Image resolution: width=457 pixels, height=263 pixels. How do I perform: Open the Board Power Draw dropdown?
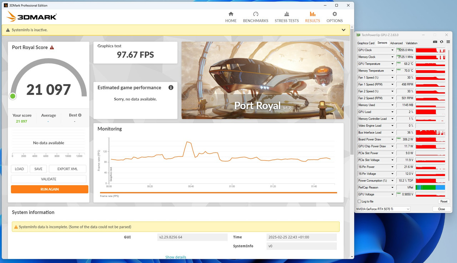click(x=392, y=140)
